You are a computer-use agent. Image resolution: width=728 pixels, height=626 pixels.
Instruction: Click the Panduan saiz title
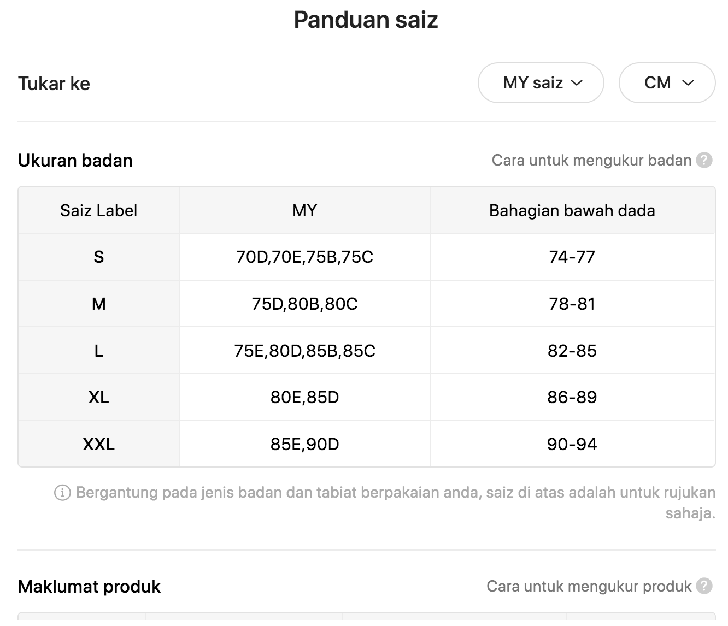tap(366, 20)
